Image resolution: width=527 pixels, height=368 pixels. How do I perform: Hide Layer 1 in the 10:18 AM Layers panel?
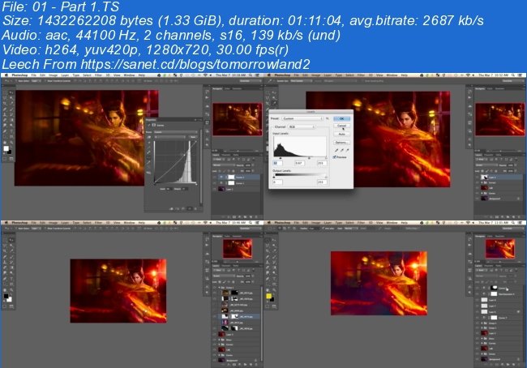coord(214,190)
